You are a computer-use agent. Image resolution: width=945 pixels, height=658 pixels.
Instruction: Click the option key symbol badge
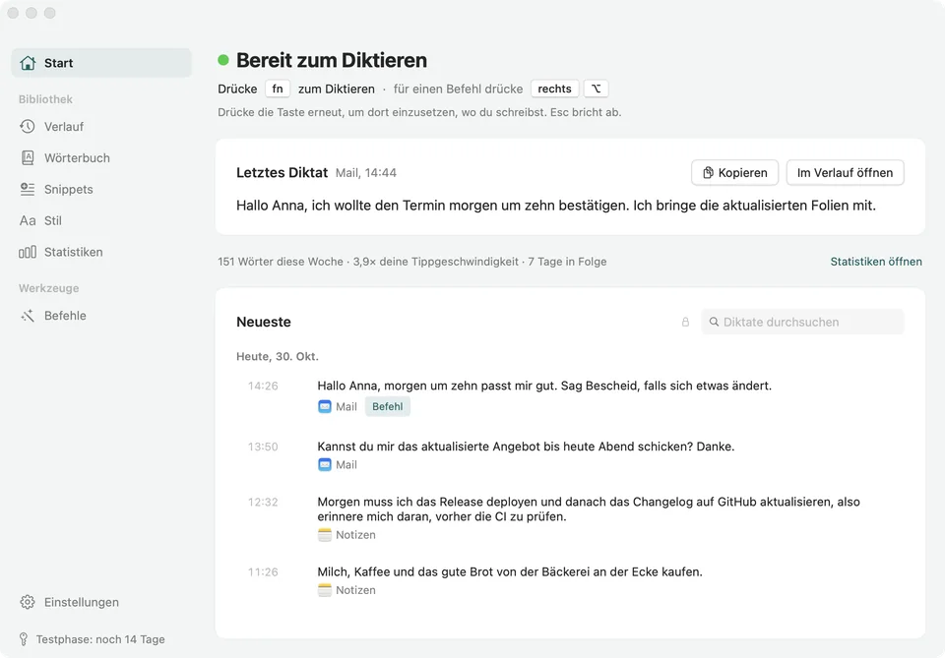pos(597,89)
